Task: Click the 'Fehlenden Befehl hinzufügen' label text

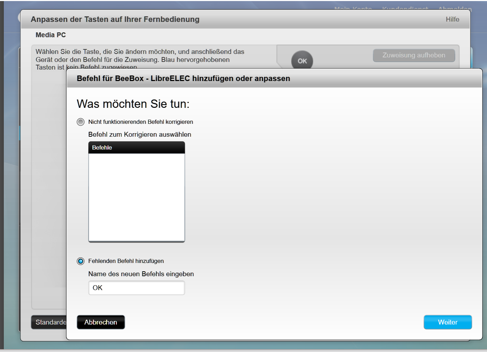Action: (126, 261)
